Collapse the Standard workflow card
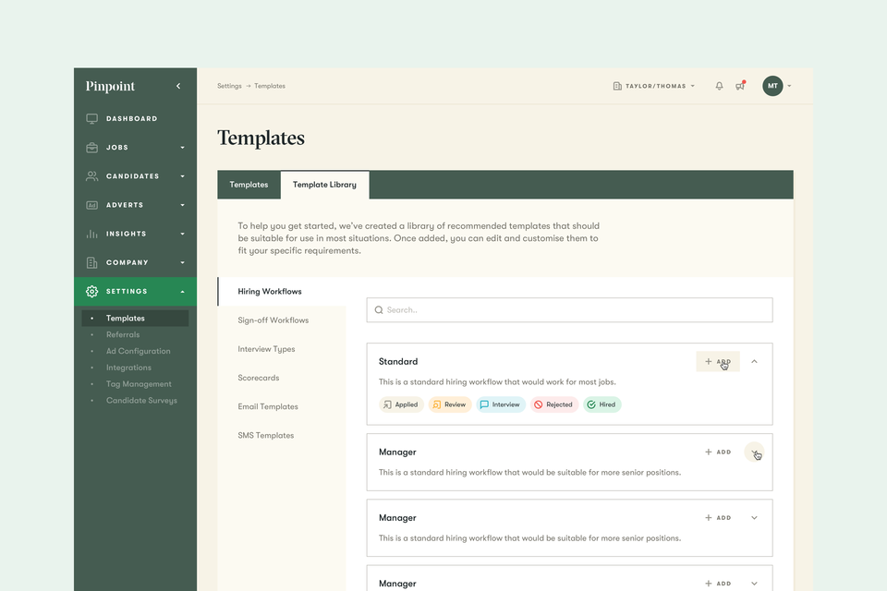887x591 pixels. coord(754,361)
